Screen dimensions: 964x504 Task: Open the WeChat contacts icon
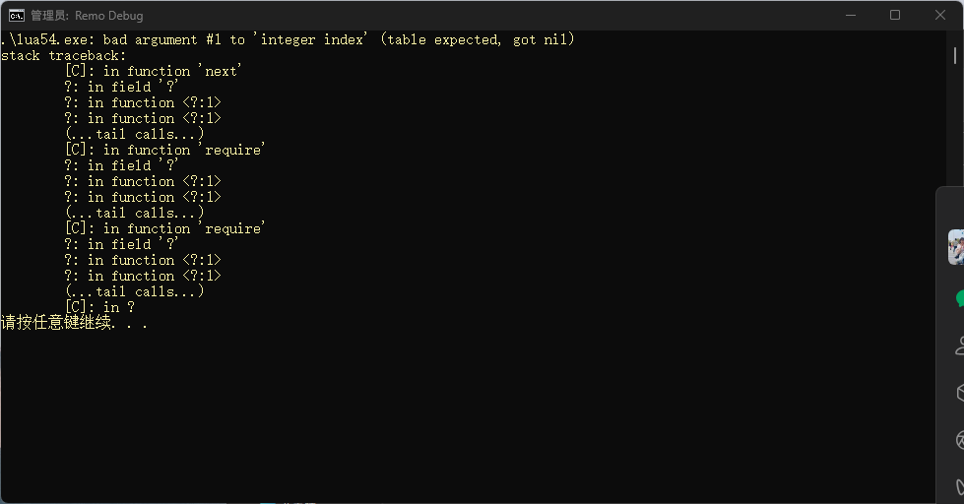(959, 346)
